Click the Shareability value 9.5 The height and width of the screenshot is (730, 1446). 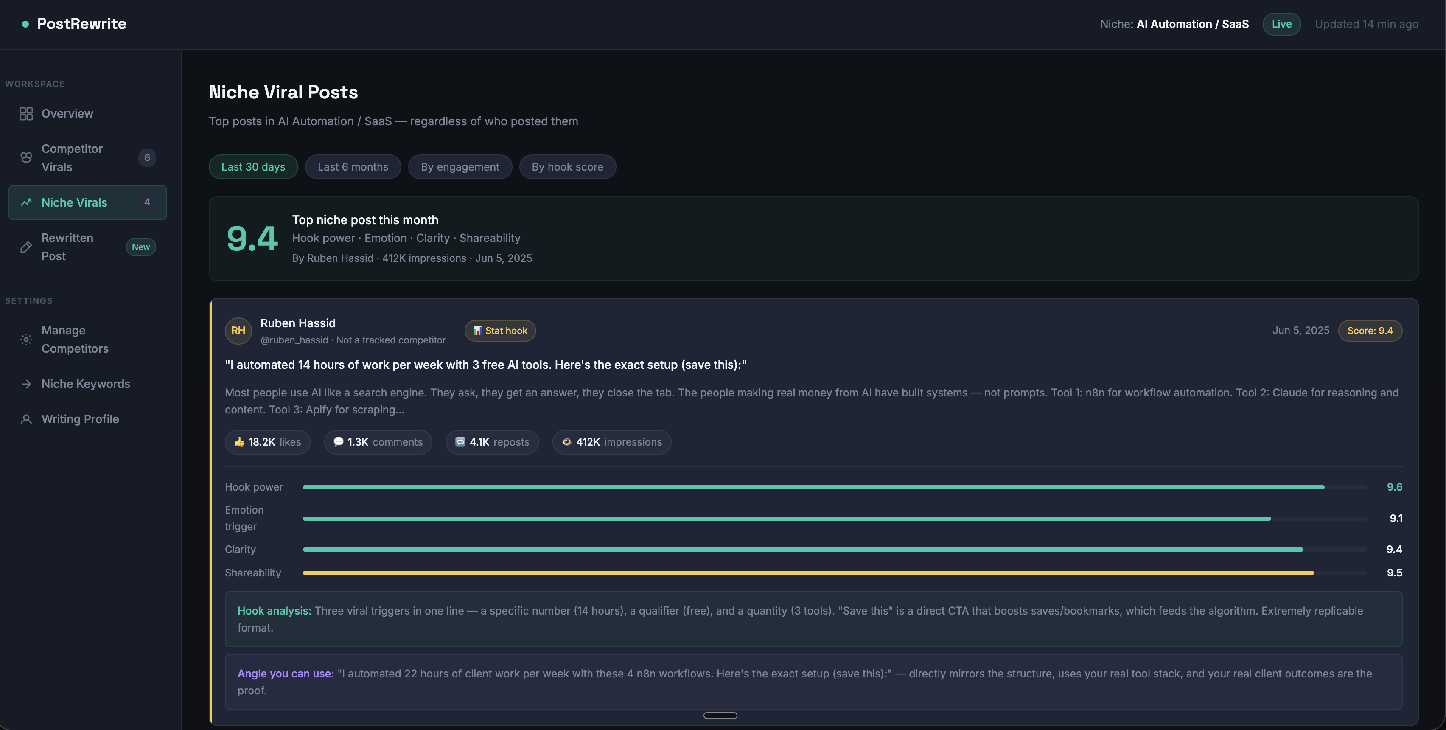[1394, 573]
